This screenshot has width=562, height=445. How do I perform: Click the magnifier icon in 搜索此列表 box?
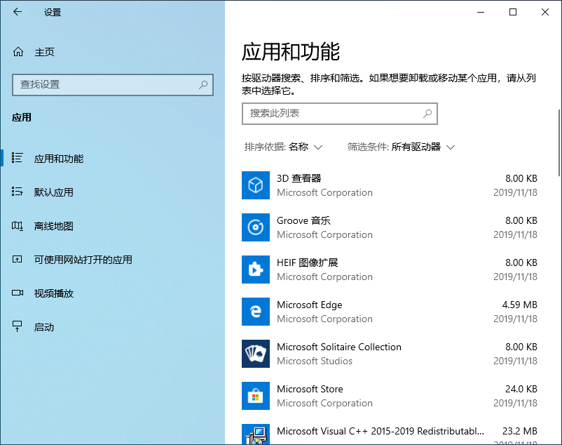click(427, 113)
